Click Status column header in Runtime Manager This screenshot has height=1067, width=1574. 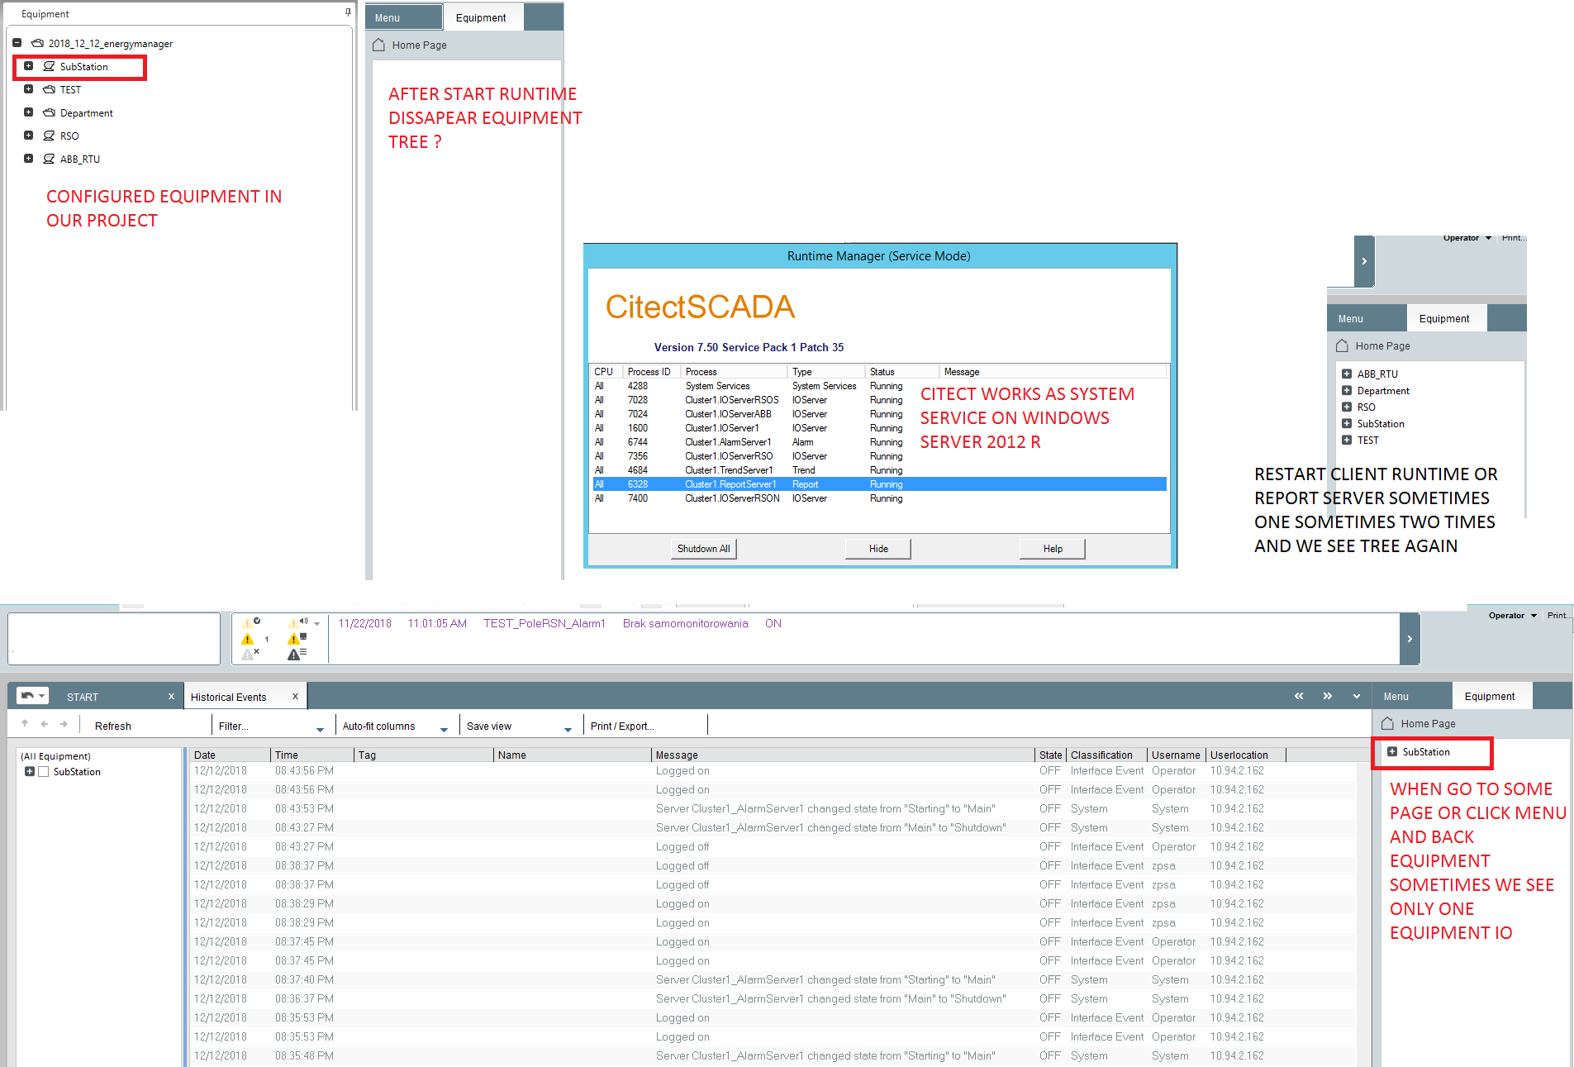pyautogui.click(x=901, y=372)
